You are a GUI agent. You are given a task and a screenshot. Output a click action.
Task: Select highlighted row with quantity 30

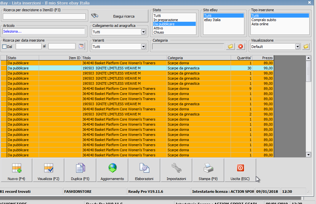[x=137, y=68]
